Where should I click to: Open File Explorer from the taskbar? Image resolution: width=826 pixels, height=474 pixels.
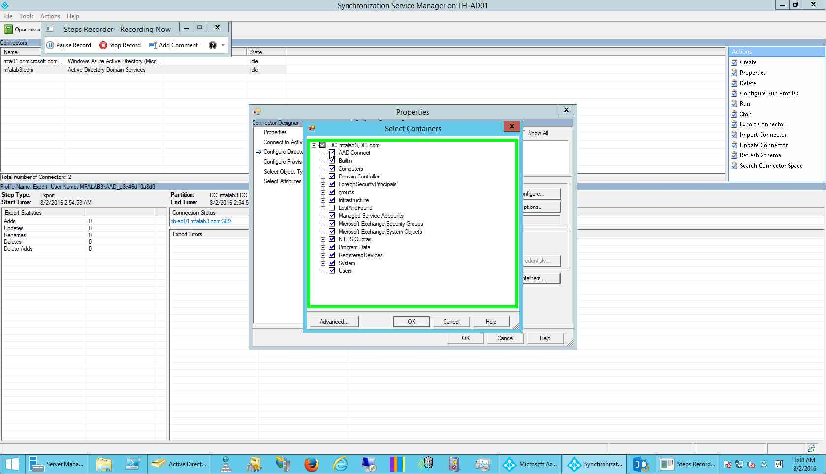point(104,464)
